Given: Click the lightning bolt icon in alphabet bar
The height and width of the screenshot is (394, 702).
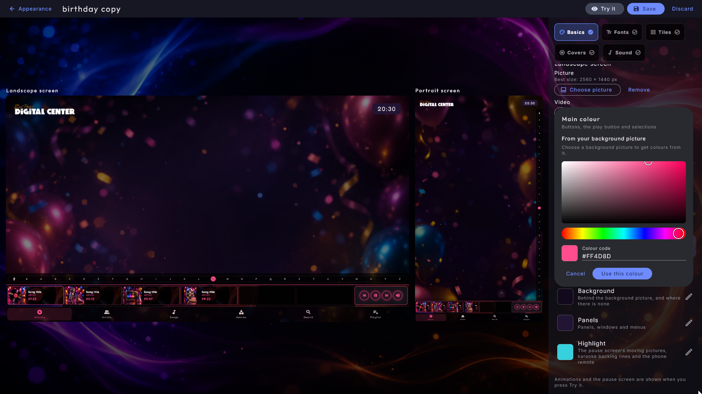Looking at the screenshot, I should click(x=14, y=279).
